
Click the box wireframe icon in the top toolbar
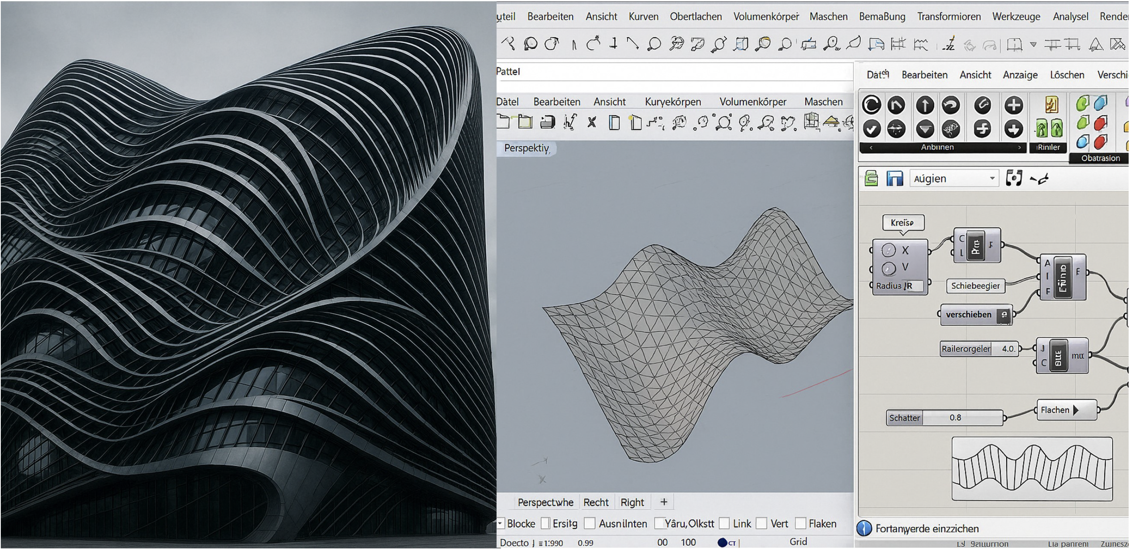(741, 44)
